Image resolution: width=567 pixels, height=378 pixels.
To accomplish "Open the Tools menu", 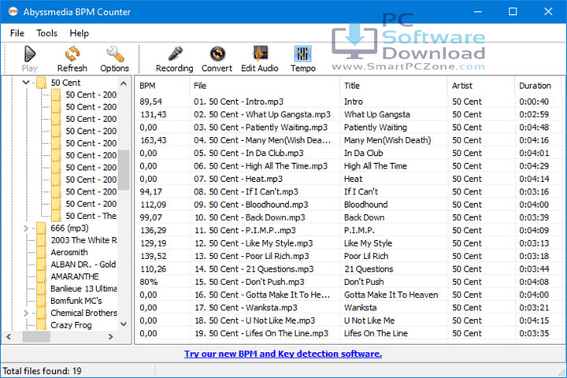I will [46, 33].
